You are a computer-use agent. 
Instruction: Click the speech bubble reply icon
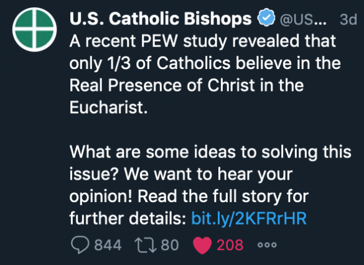(x=80, y=245)
